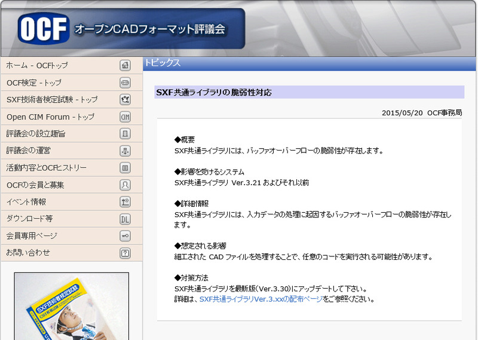Open the 評議会の設立趣旨 menu item
The image size is (478, 340).
[36, 134]
